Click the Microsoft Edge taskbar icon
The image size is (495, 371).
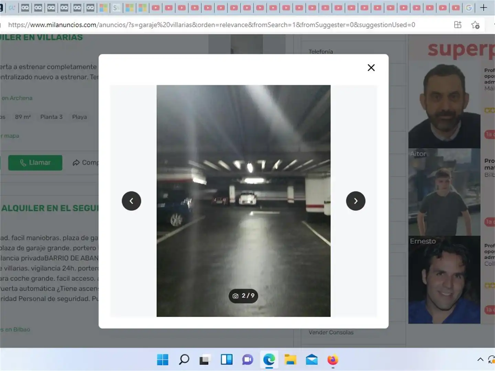coord(269,360)
